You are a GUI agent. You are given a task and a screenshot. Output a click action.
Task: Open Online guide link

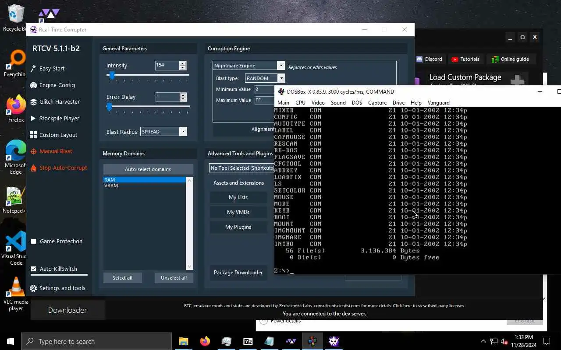pos(510,59)
